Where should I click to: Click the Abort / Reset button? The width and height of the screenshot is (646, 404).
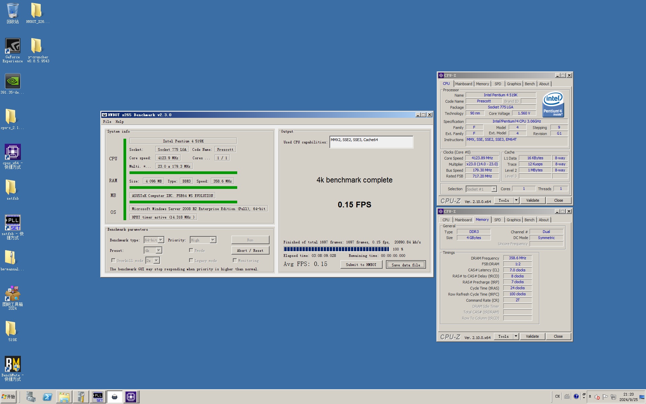250,250
